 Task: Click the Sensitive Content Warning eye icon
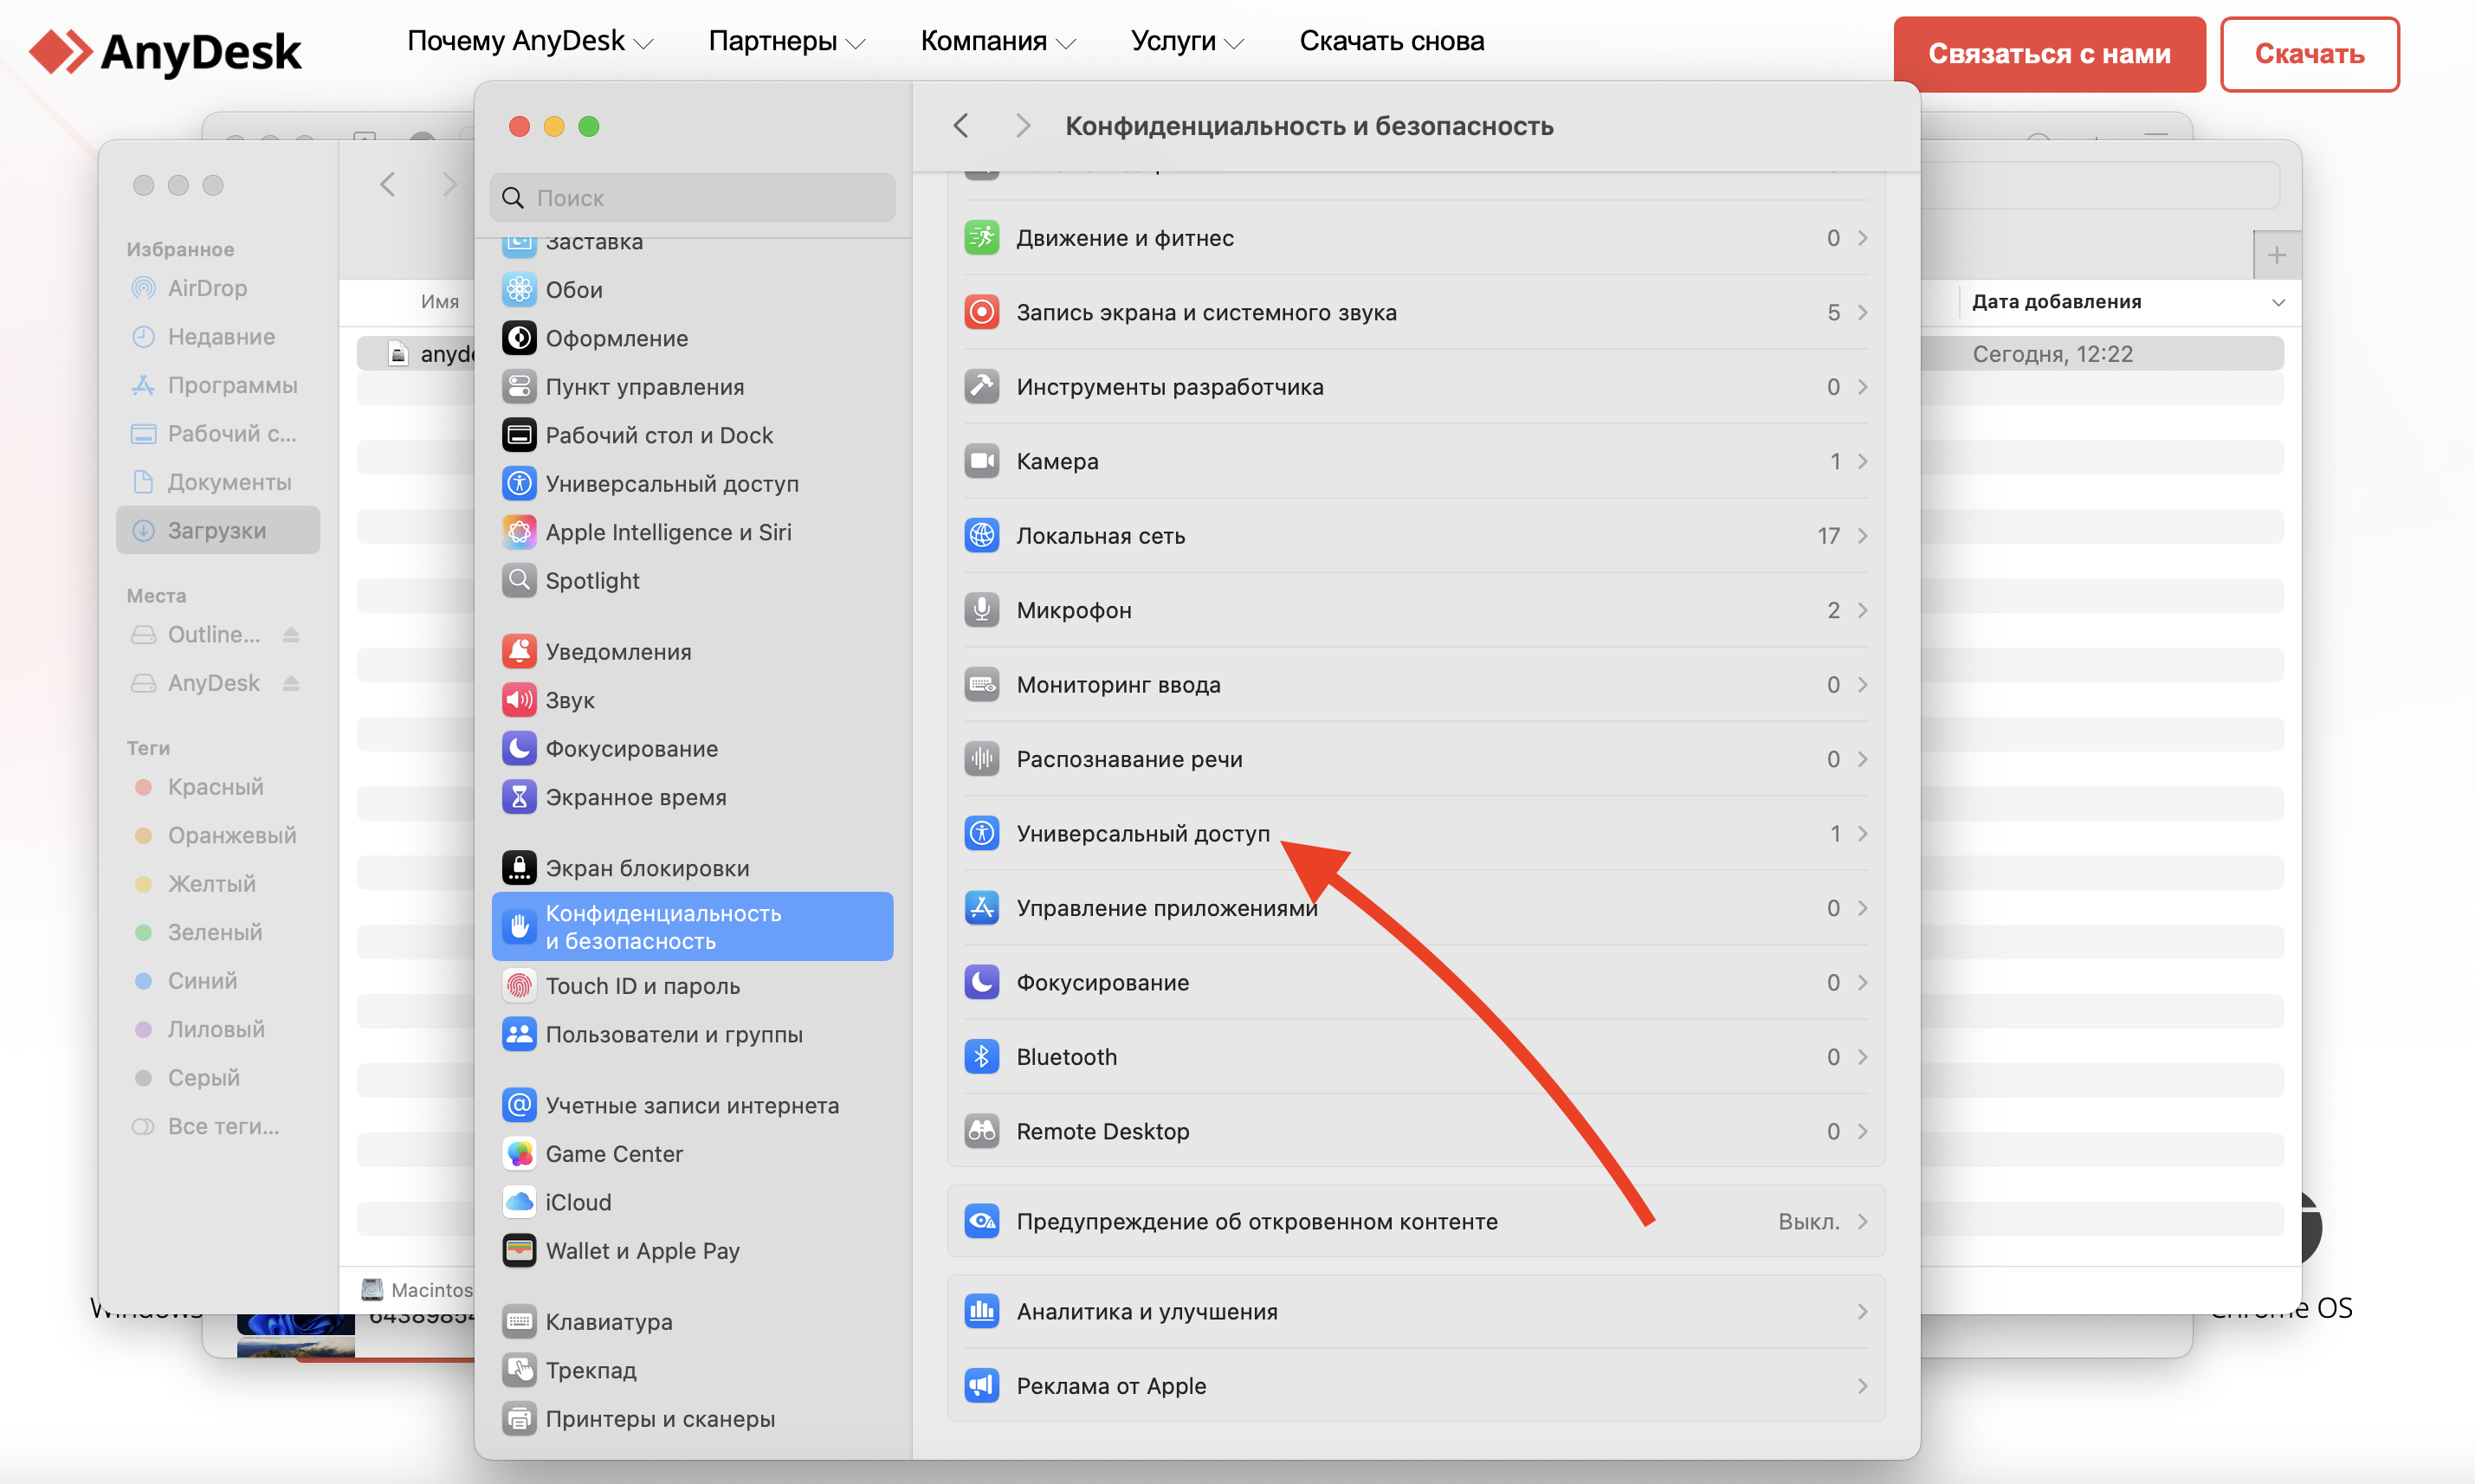click(981, 1221)
